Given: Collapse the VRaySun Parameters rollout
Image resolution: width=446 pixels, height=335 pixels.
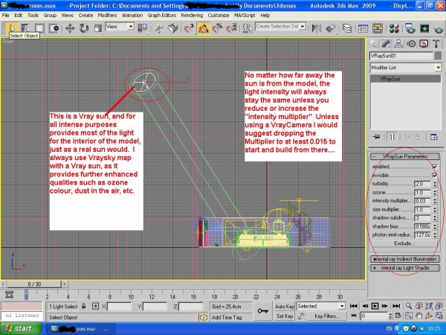Looking at the screenshot, I should pyautogui.click(x=405, y=156).
